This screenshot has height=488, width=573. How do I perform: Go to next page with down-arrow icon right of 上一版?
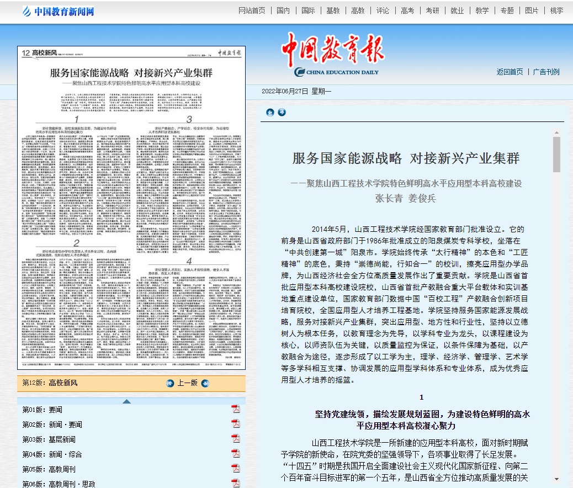tap(205, 383)
